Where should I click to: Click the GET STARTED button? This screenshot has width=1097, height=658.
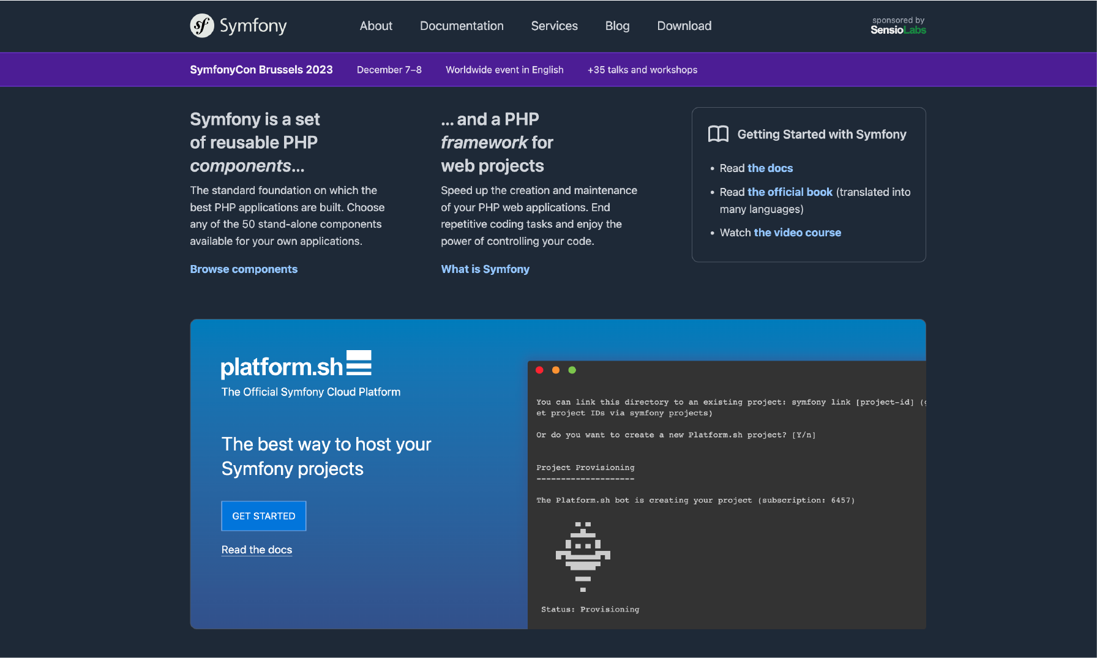(264, 516)
